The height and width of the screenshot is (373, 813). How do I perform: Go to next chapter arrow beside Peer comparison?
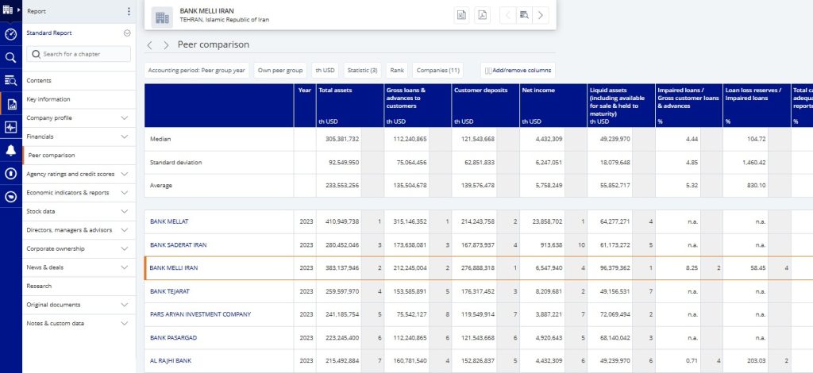coord(166,45)
